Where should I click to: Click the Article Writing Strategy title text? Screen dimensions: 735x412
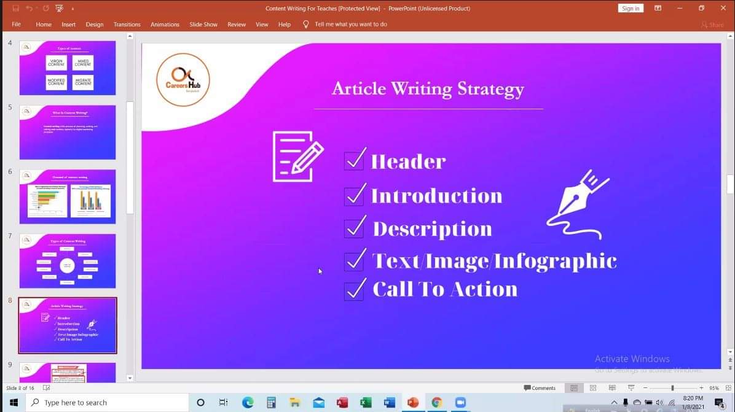tap(428, 89)
